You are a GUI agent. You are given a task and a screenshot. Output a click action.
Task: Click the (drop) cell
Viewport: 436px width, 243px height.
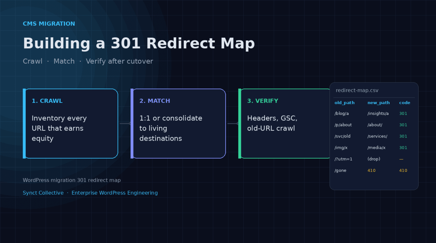[x=374, y=159]
